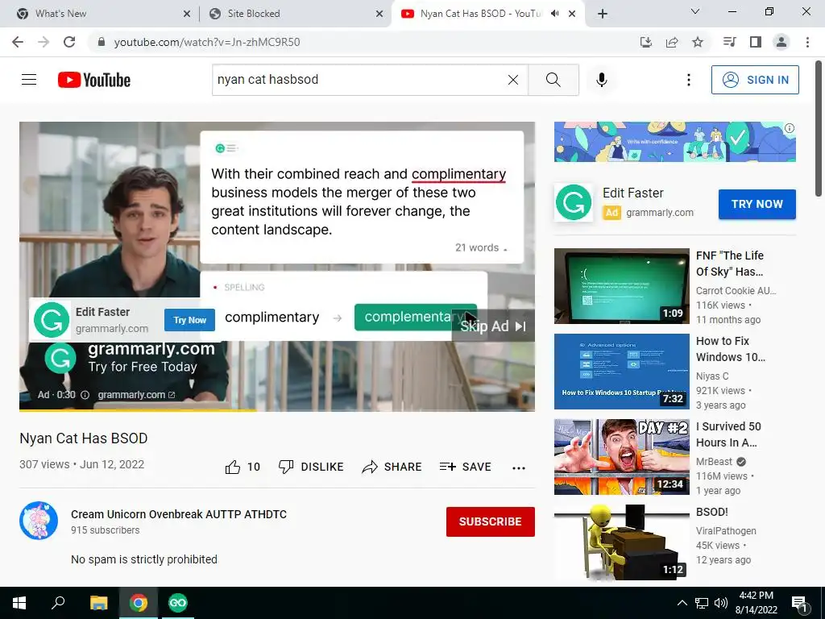Open Windows Start menu
The height and width of the screenshot is (619, 825).
point(19,603)
